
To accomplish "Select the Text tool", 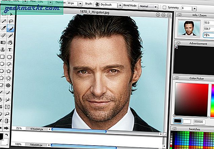I will click(x=10, y=50).
